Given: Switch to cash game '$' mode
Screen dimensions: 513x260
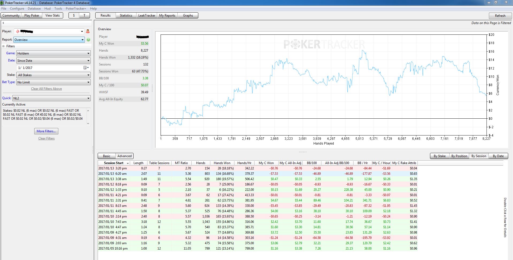Looking at the screenshot, I should (x=74, y=15).
